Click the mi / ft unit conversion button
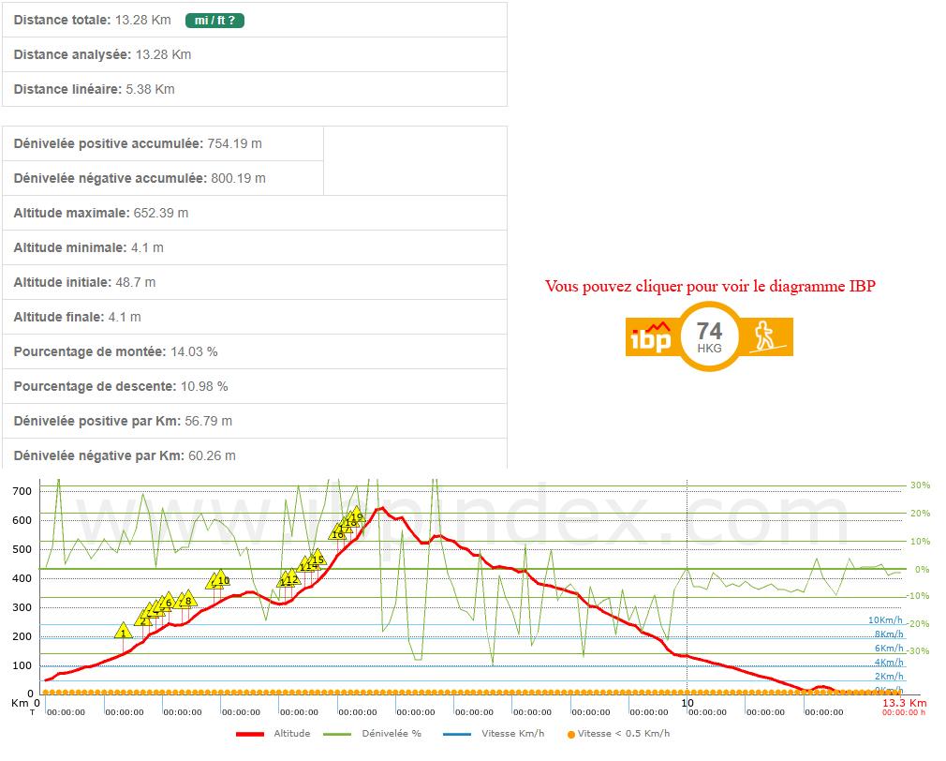This screenshot has width=946, height=761. coord(214,21)
